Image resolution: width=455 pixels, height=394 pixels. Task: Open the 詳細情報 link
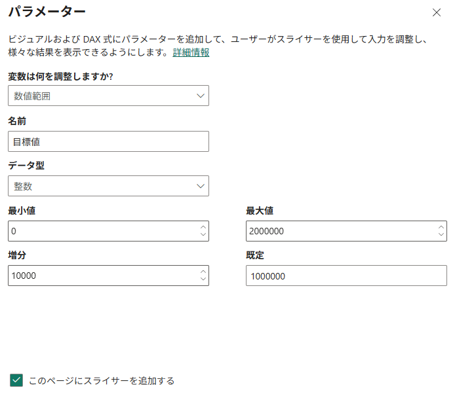click(x=191, y=52)
